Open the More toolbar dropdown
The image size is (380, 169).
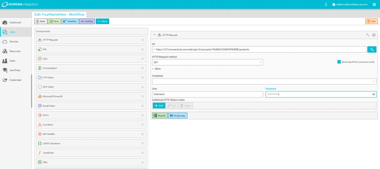[102, 21]
